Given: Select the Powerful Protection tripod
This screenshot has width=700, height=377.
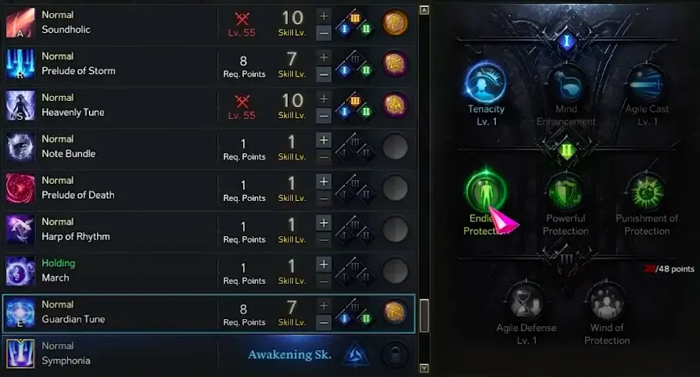Looking at the screenshot, I should [565, 192].
